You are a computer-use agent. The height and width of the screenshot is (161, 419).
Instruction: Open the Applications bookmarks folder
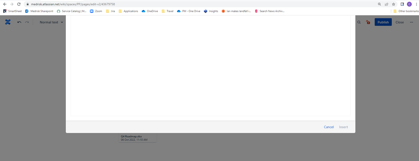[x=128, y=11]
